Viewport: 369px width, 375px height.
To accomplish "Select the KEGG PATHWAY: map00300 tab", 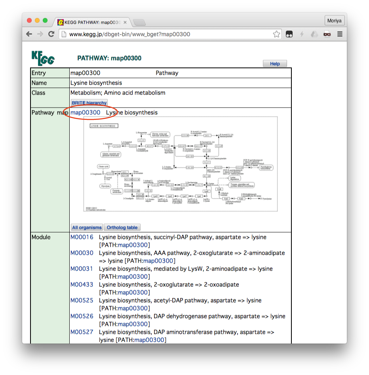I will [92, 23].
